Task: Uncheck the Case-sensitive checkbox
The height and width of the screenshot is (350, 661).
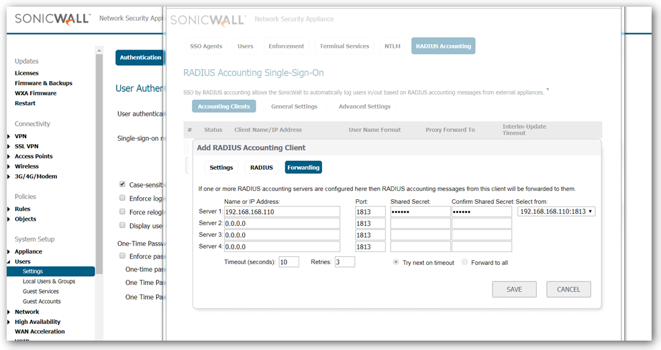Action: point(122,184)
